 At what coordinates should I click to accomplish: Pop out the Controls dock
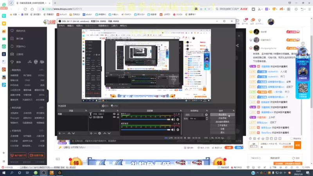[233, 111]
